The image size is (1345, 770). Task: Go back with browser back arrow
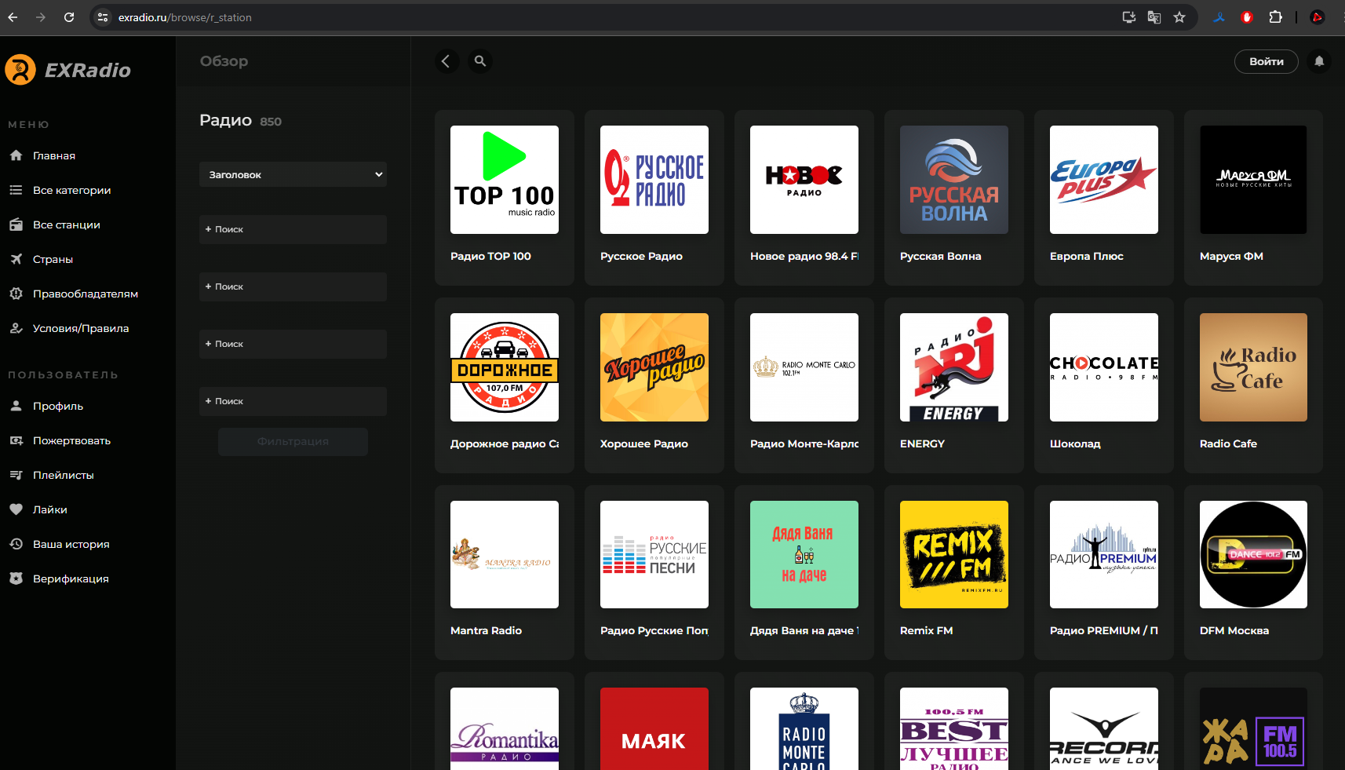(13, 17)
